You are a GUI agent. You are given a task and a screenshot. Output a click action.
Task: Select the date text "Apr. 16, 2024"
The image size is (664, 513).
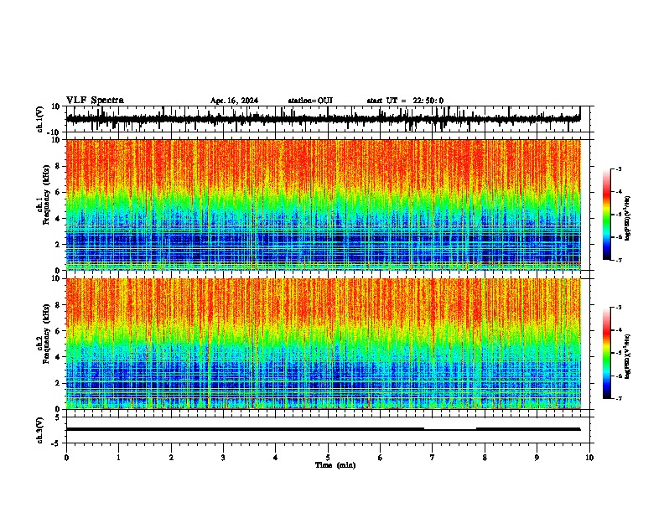(234, 101)
